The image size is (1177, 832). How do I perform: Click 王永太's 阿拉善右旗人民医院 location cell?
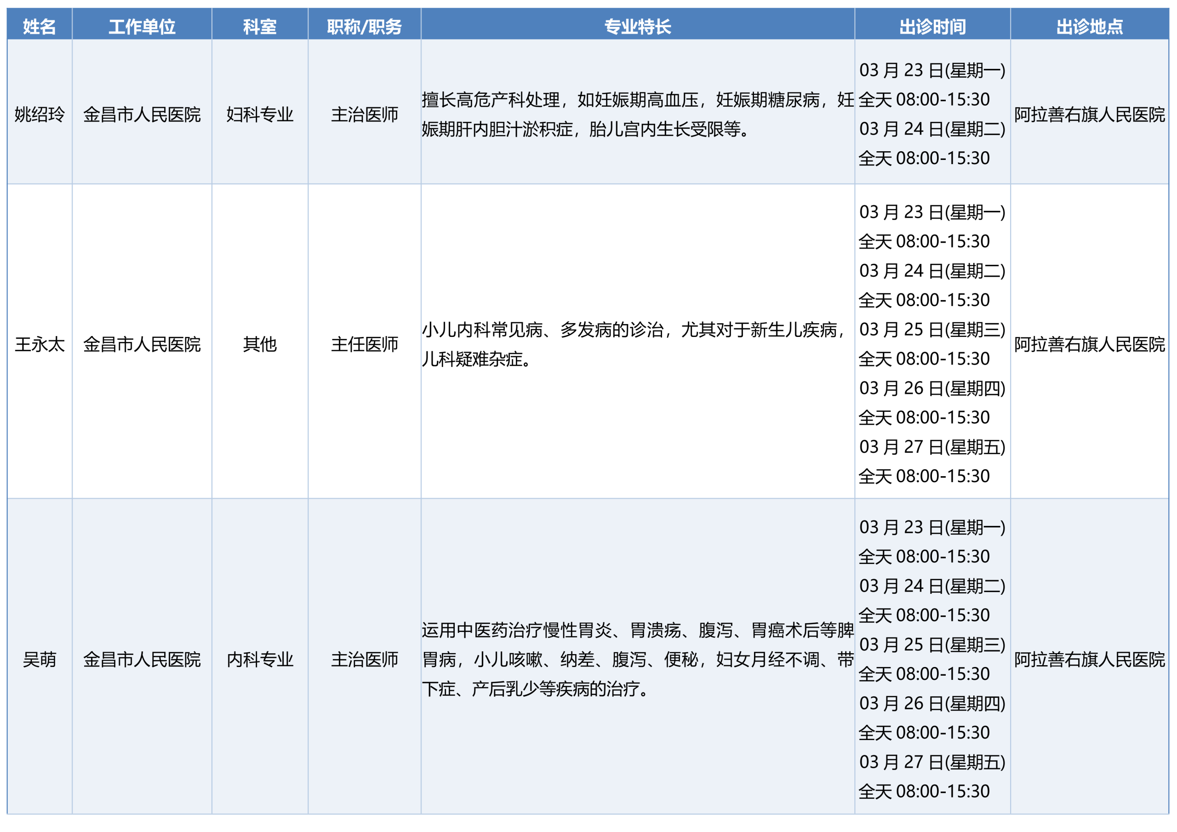tap(1089, 344)
